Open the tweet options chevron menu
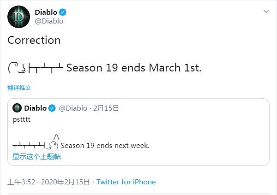Viewport: 277px width, 195px height. [266, 12]
